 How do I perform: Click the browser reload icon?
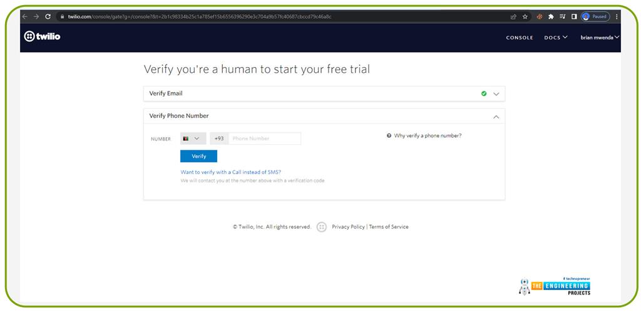pyautogui.click(x=48, y=17)
